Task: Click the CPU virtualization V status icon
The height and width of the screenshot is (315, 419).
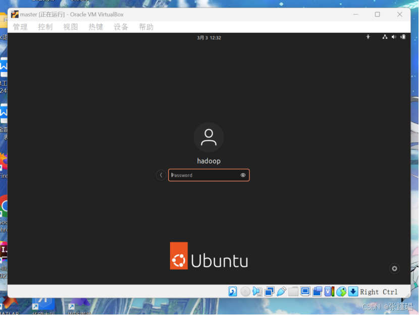Action: (x=329, y=291)
